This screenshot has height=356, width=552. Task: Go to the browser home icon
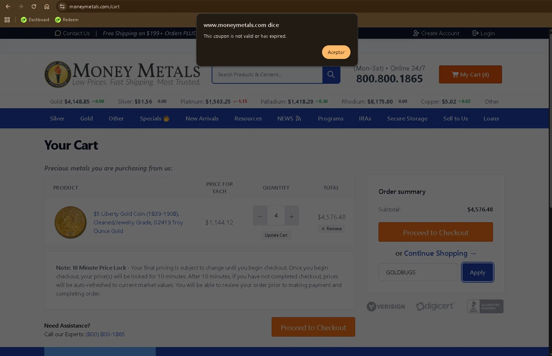pos(47,7)
